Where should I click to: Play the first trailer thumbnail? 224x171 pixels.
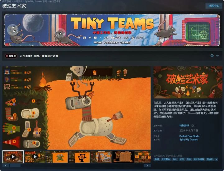click(13, 157)
